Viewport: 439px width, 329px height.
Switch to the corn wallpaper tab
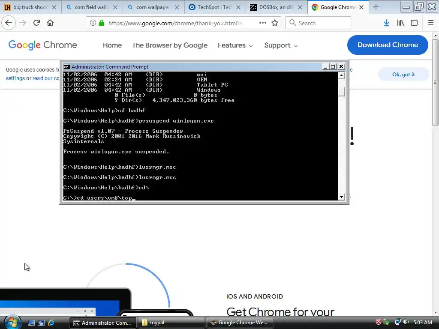[153, 7]
